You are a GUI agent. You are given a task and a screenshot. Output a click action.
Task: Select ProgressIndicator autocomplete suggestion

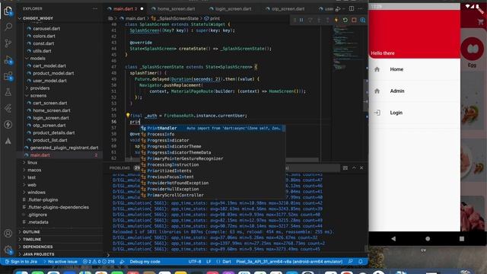pyautogui.click(x=212, y=140)
